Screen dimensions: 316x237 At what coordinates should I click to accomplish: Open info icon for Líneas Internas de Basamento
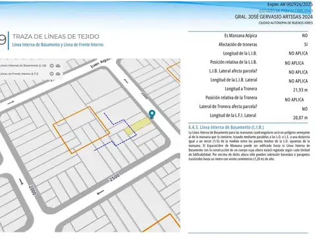(51, 66)
